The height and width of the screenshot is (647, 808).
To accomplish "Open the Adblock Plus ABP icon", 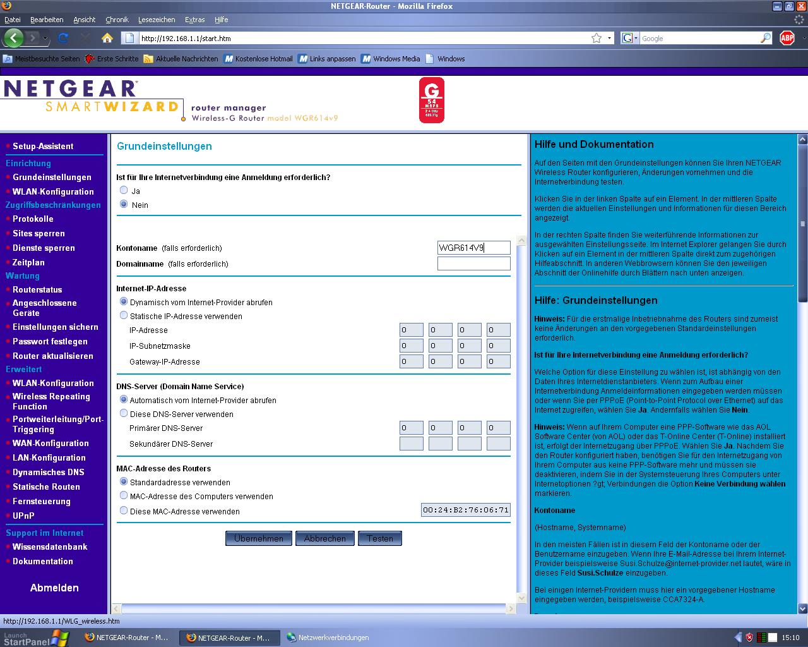I will tap(787, 38).
